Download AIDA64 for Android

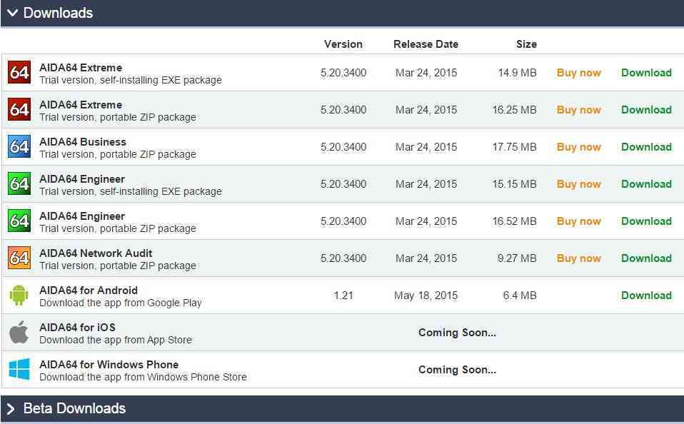(x=646, y=296)
